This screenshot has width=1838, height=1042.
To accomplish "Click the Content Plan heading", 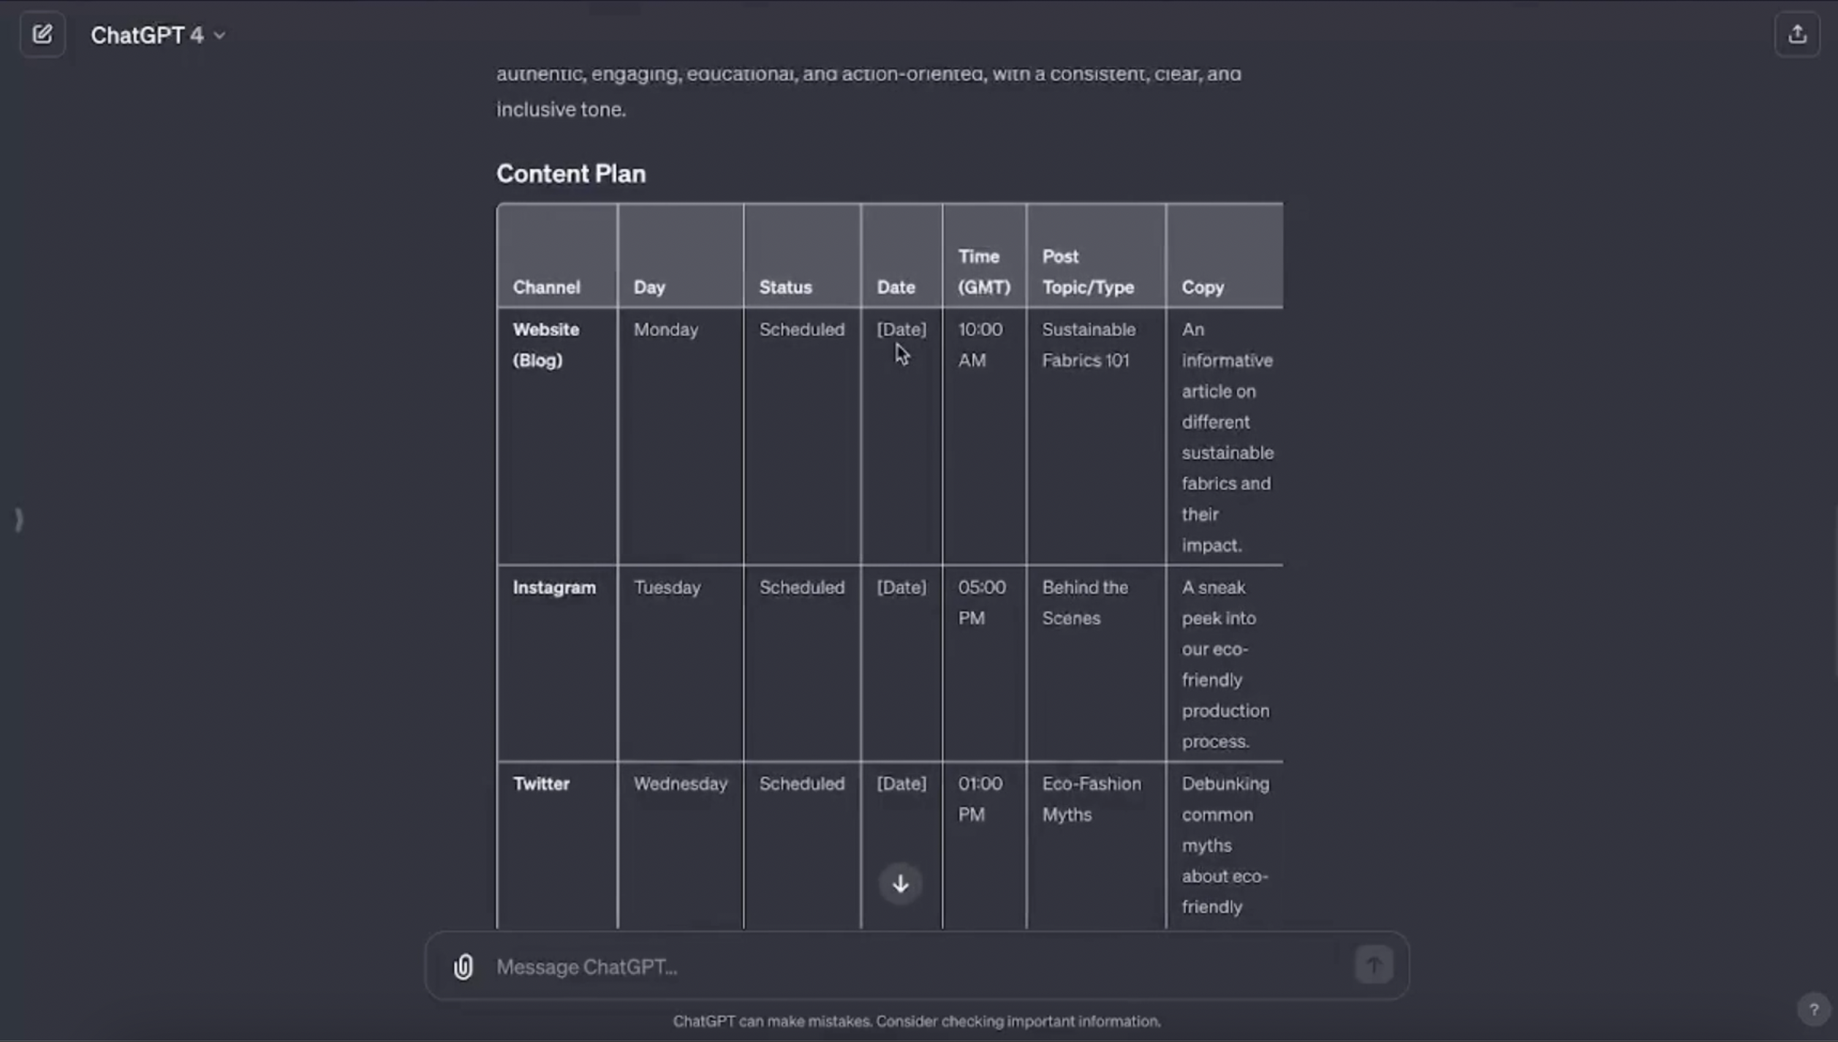I will click(571, 174).
